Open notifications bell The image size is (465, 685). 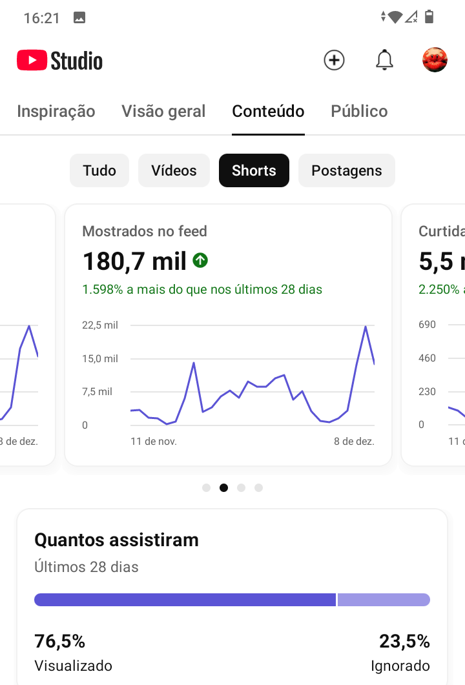(x=384, y=60)
